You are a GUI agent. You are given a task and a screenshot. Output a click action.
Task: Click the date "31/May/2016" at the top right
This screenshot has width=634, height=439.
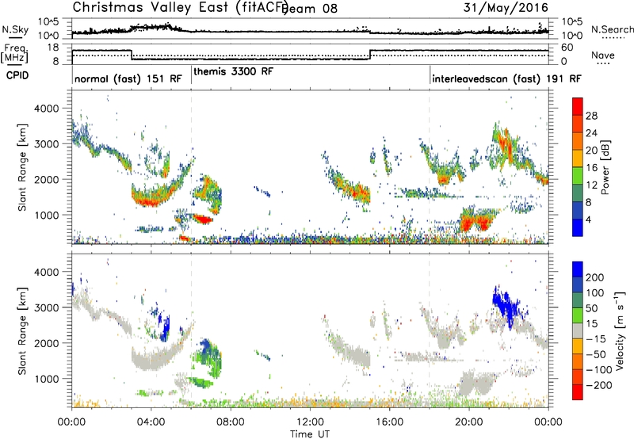point(506,8)
